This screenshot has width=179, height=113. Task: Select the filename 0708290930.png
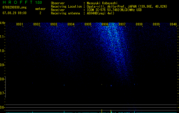pyautogui.click(x=15, y=7)
